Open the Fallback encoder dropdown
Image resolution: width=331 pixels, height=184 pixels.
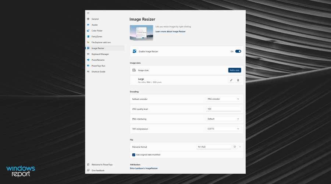coord(223,99)
